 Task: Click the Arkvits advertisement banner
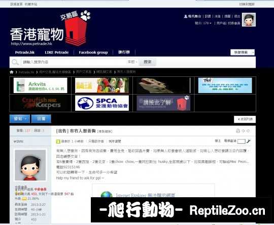click(41, 85)
